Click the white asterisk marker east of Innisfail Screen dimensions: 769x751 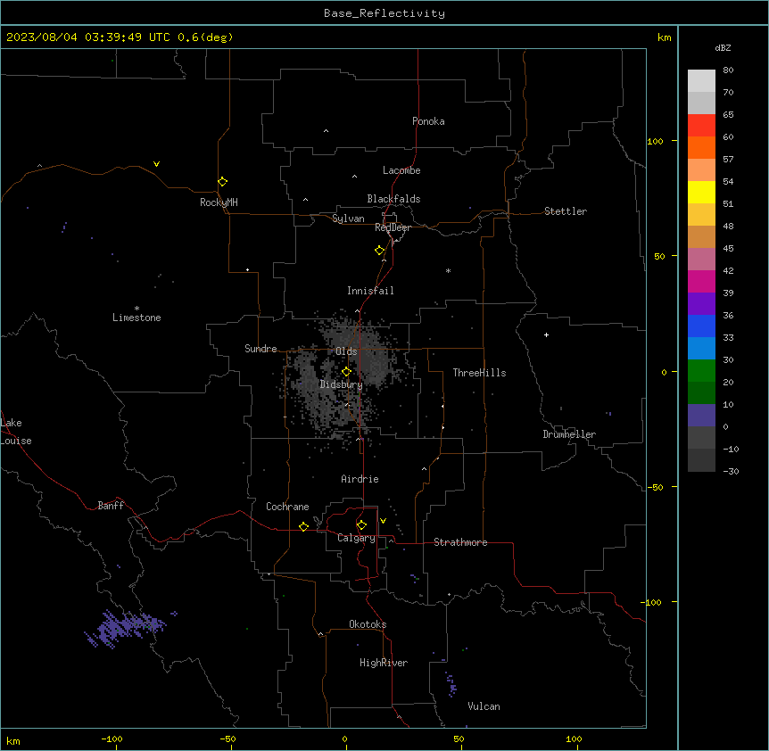point(448,270)
